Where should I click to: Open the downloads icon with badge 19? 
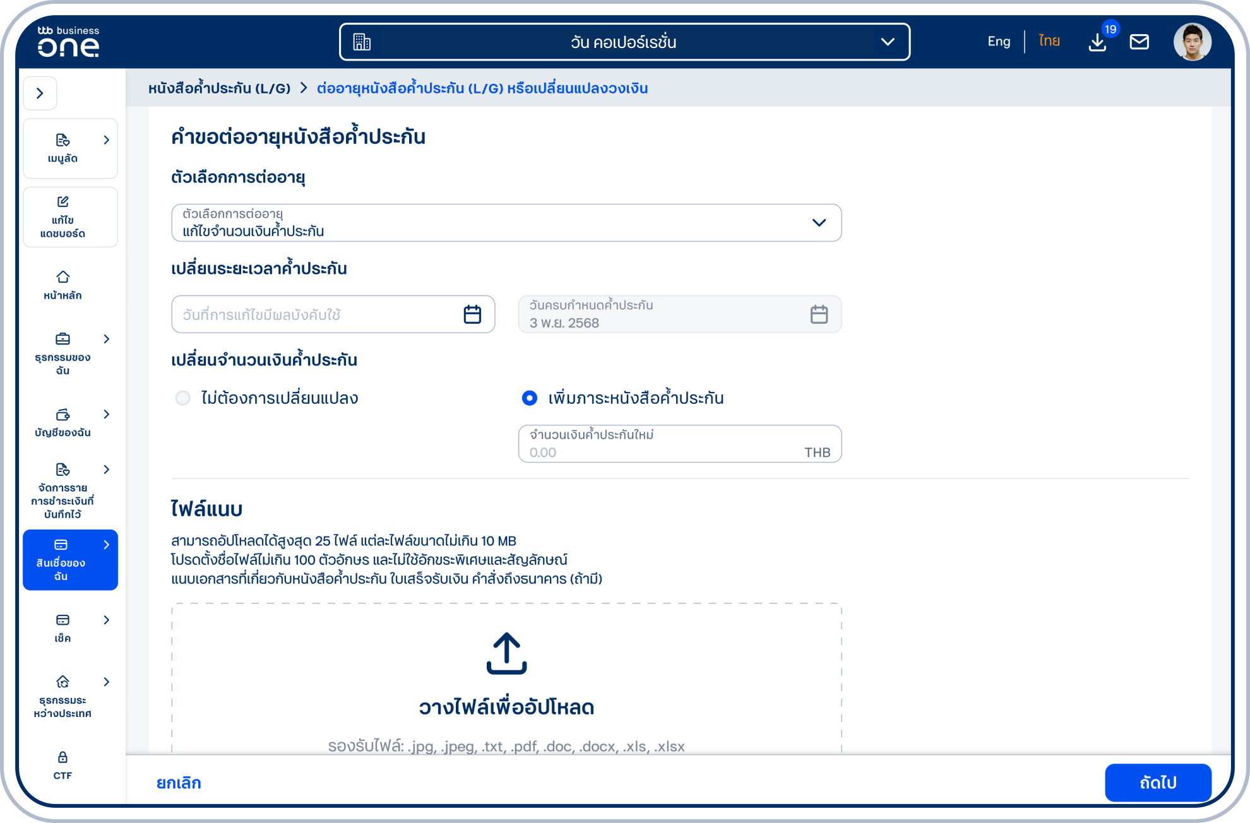click(x=1097, y=42)
